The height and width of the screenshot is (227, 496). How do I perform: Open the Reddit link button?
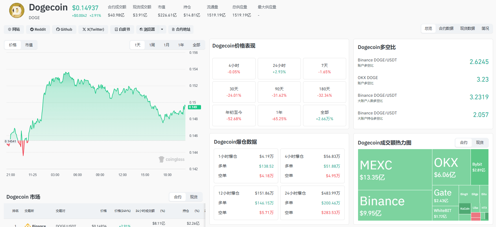point(38,29)
